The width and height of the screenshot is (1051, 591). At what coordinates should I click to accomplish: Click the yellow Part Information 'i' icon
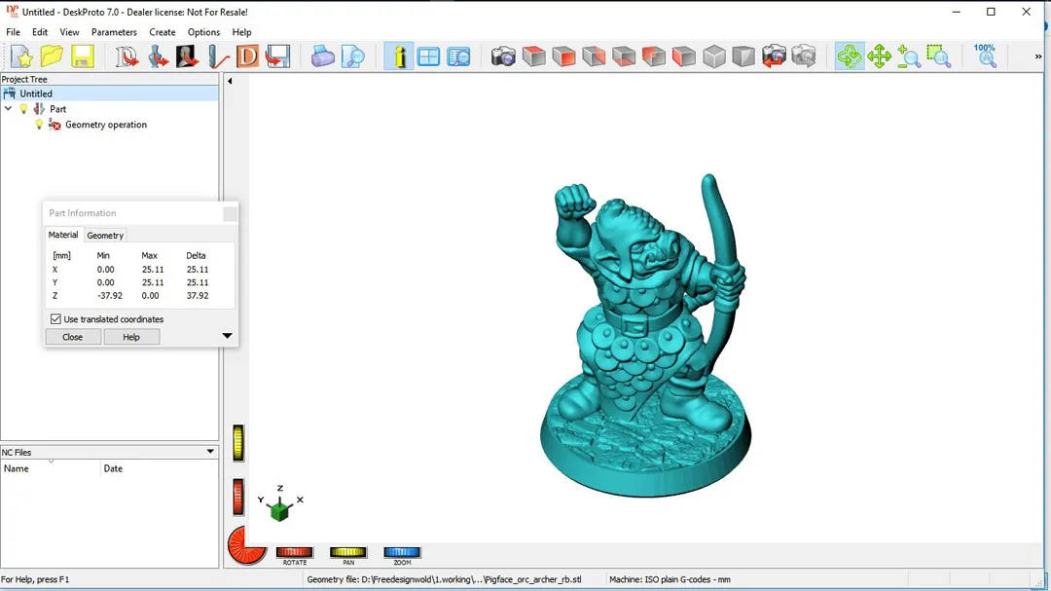pyautogui.click(x=398, y=56)
